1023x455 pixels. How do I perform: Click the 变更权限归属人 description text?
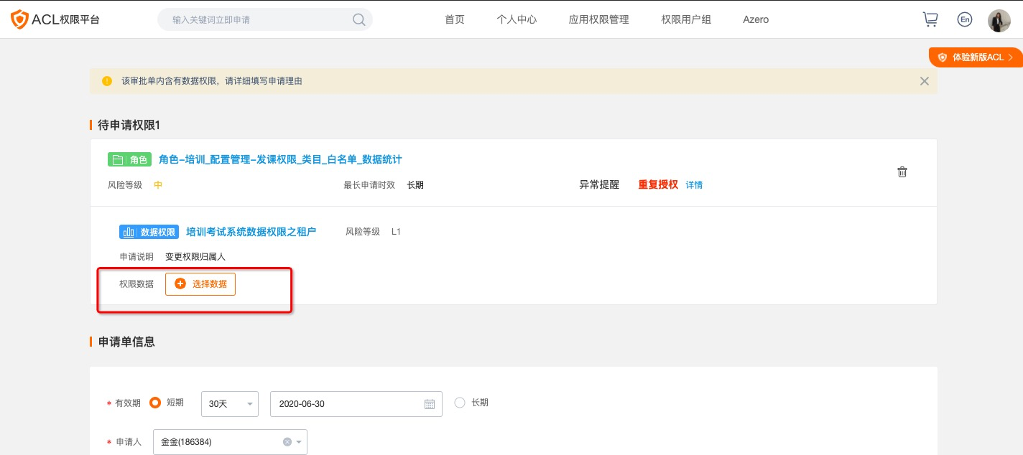pos(195,256)
